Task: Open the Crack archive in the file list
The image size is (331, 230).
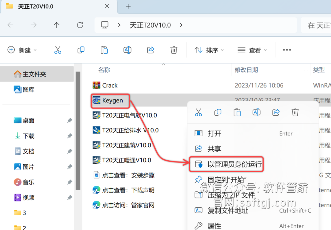Action: [110, 85]
